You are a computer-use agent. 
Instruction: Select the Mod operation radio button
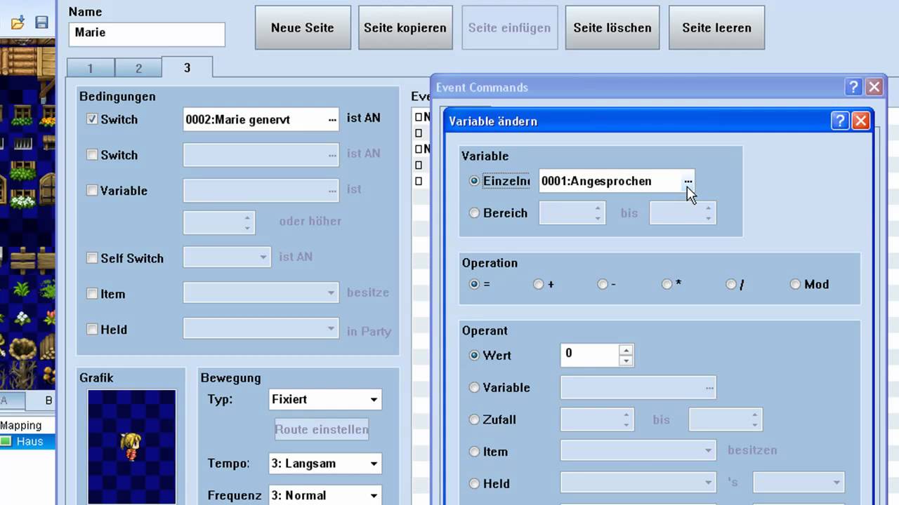coord(795,284)
